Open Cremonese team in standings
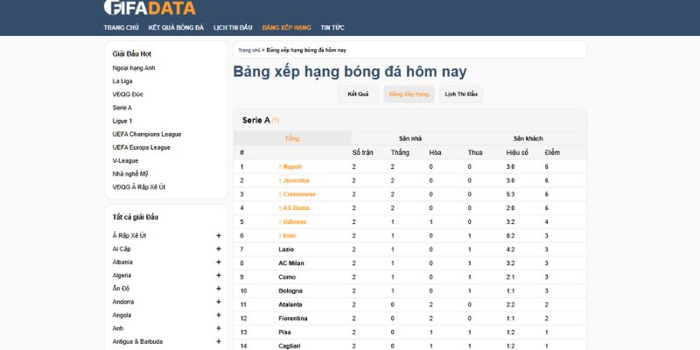 click(x=299, y=194)
